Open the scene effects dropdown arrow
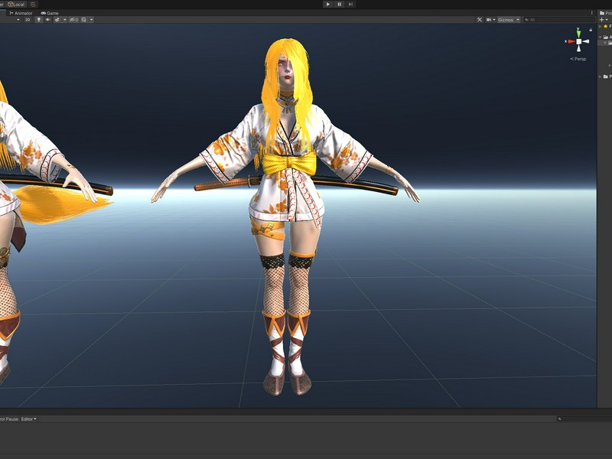The image size is (612, 459). [64, 20]
